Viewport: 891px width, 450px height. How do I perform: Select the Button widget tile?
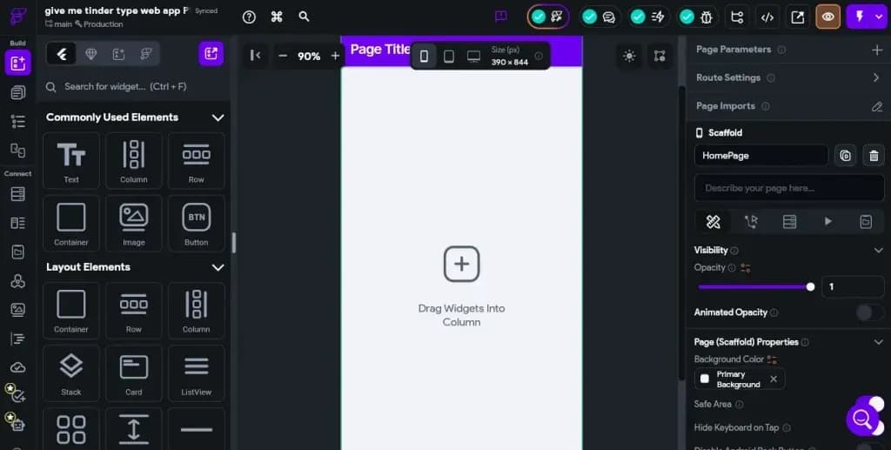coord(196,224)
